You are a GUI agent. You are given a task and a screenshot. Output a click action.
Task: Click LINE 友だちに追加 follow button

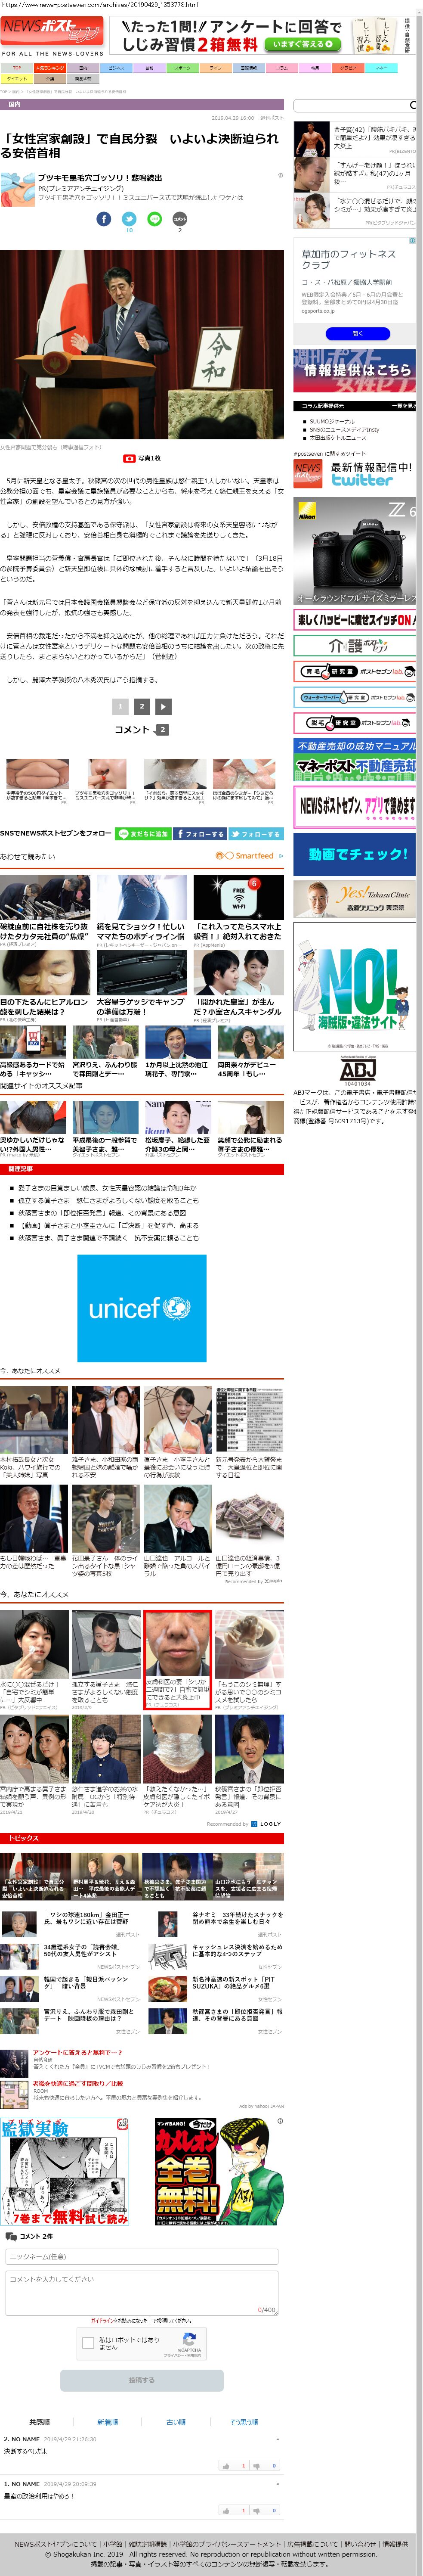[x=143, y=833]
